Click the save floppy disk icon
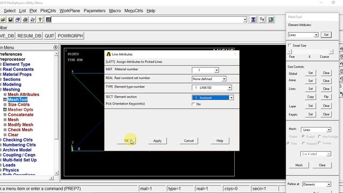This screenshot has width=343, height=193. click(10, 20)
